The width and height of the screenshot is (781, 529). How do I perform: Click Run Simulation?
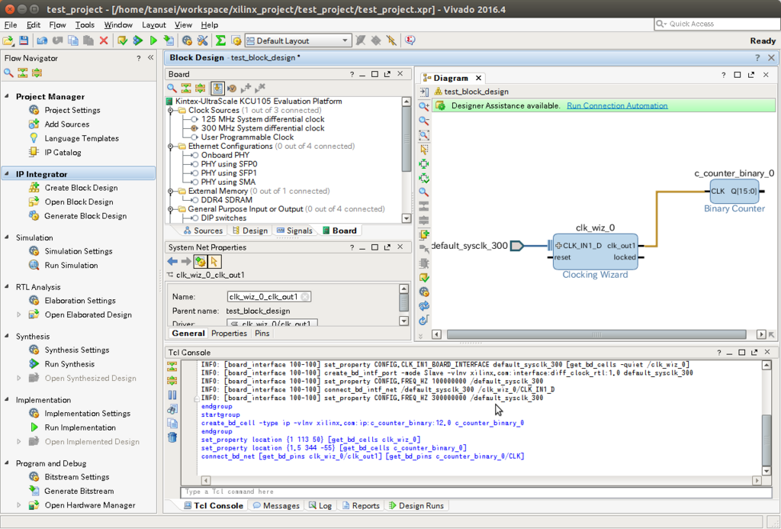(71, 265)
